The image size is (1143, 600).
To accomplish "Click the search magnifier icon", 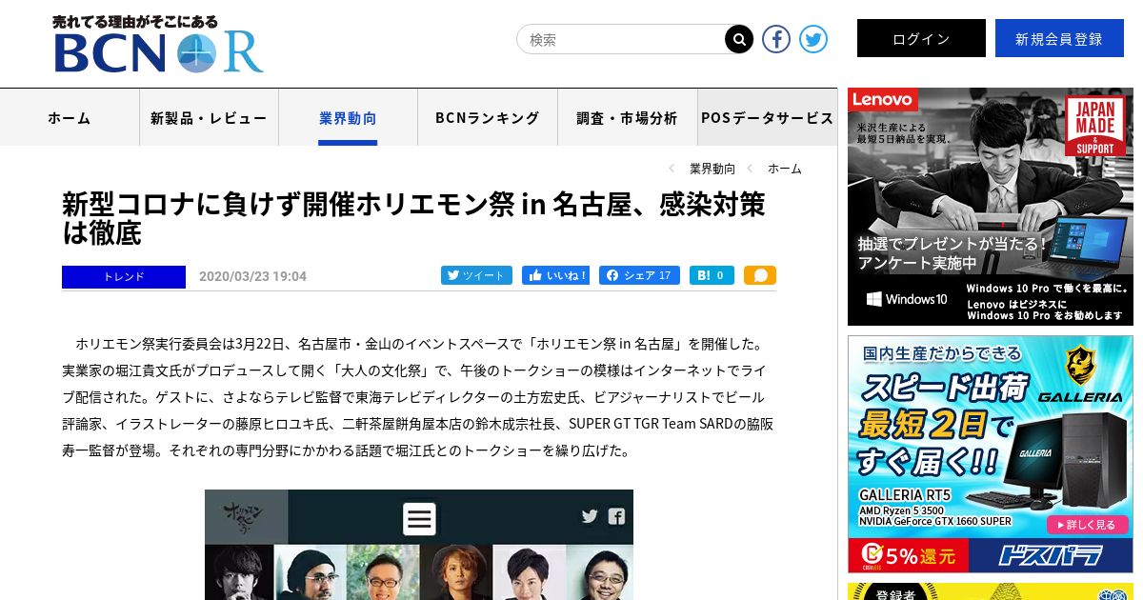I will pos(739,39).
